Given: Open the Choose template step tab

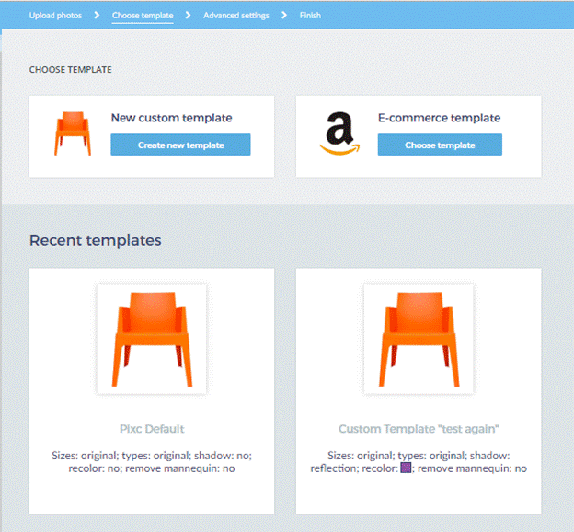Looking at the screenshot, I should 143,16.
